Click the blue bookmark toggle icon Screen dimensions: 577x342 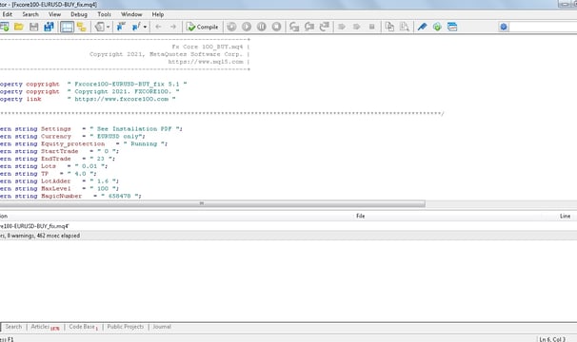(121, 27)
